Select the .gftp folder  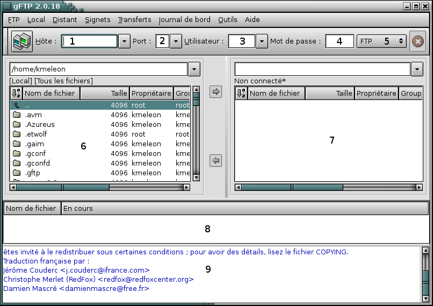[x=100, y=173]
